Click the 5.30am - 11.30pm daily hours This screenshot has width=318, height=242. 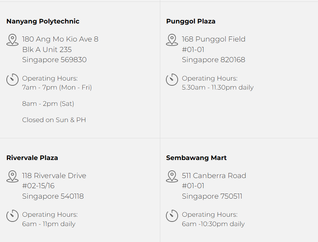click(218, 87)
